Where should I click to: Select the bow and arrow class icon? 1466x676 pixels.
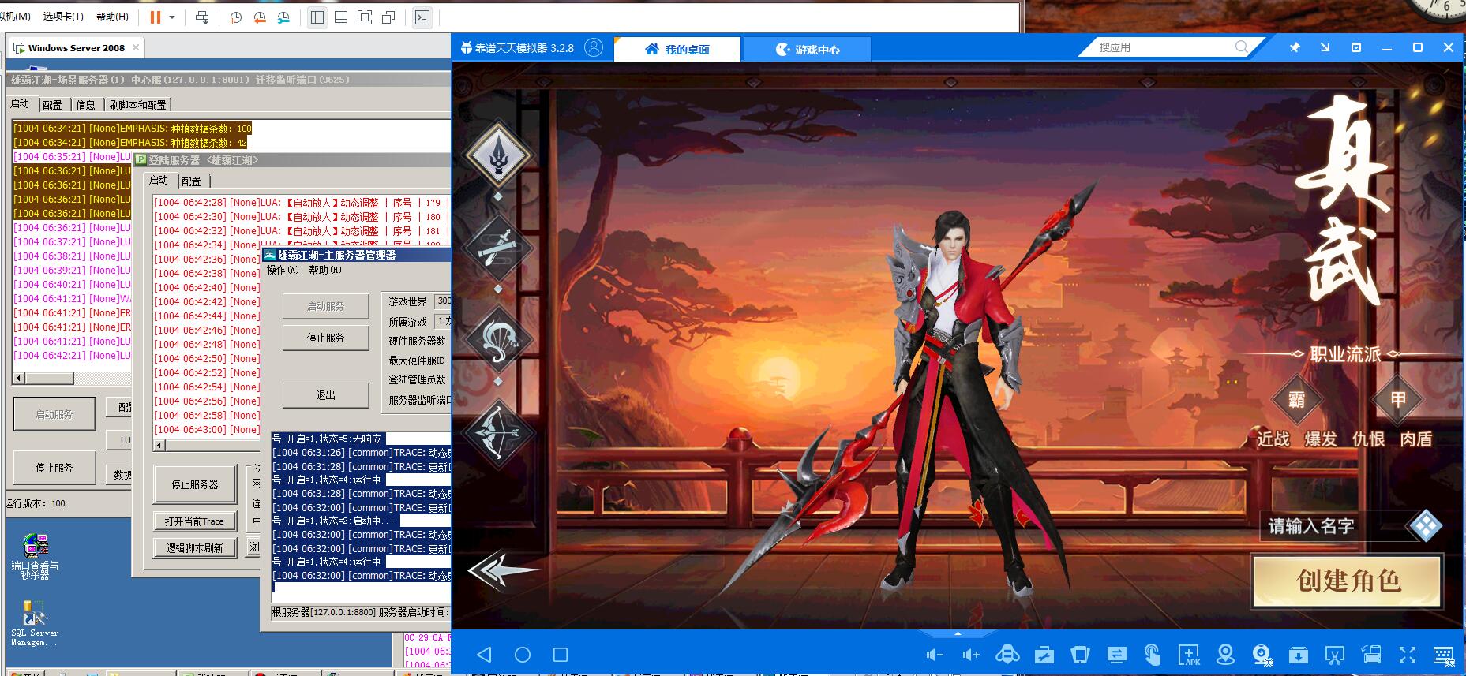497,431
